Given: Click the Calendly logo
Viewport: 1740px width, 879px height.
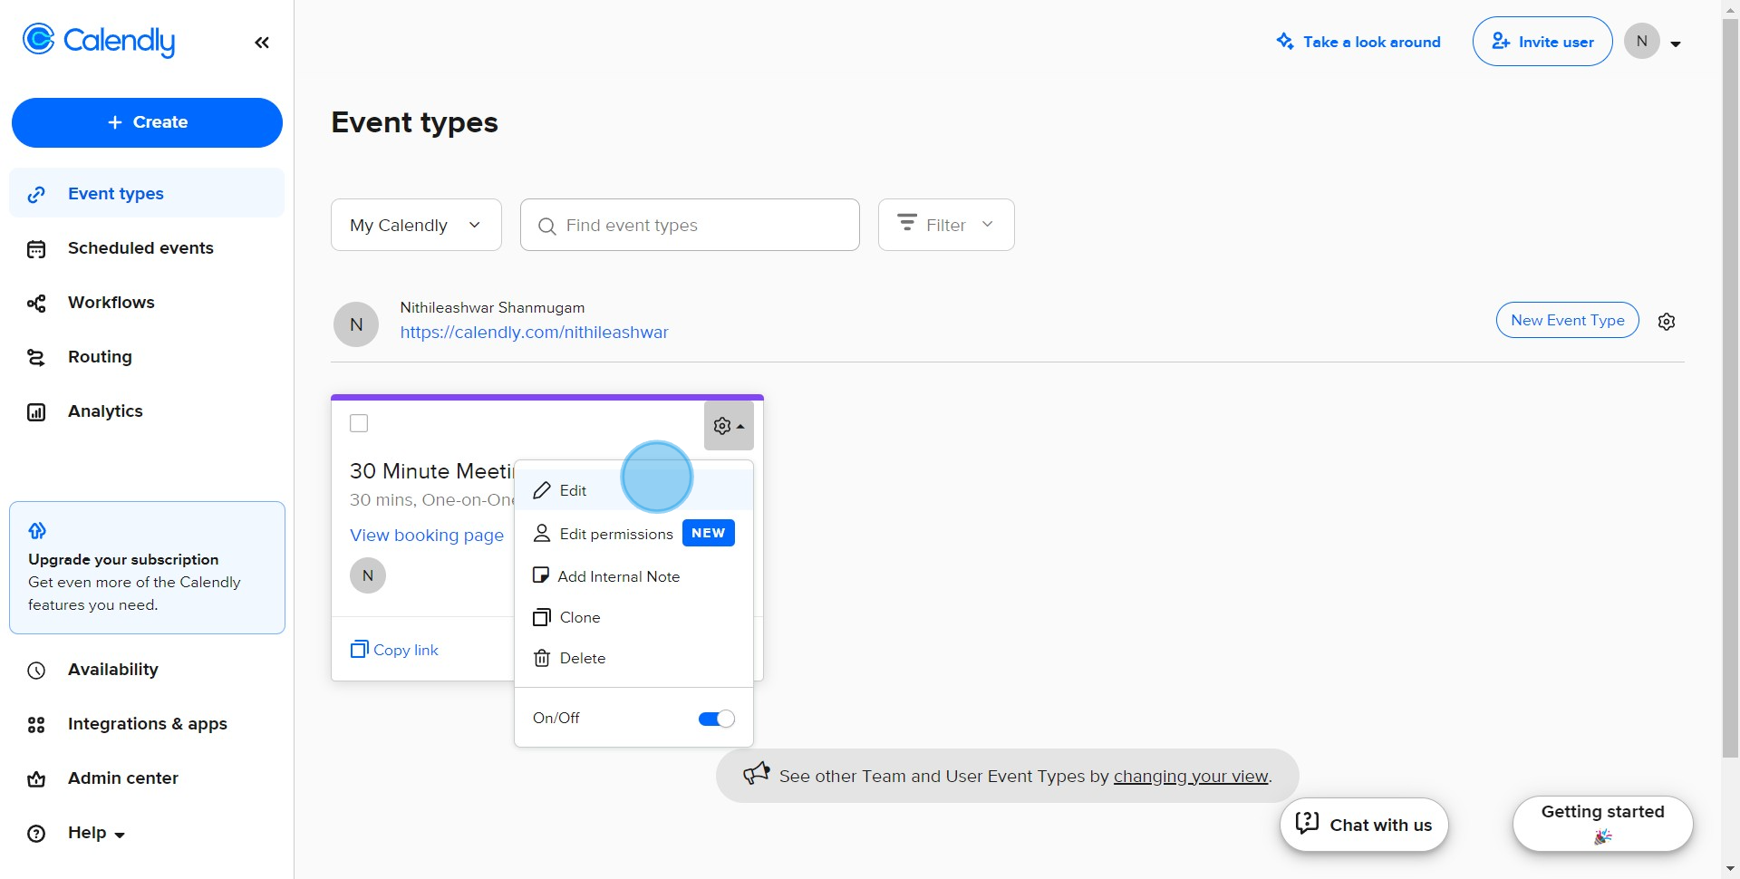Looking at the screenshot, I should pyautogui.click(x=98, y=41).
